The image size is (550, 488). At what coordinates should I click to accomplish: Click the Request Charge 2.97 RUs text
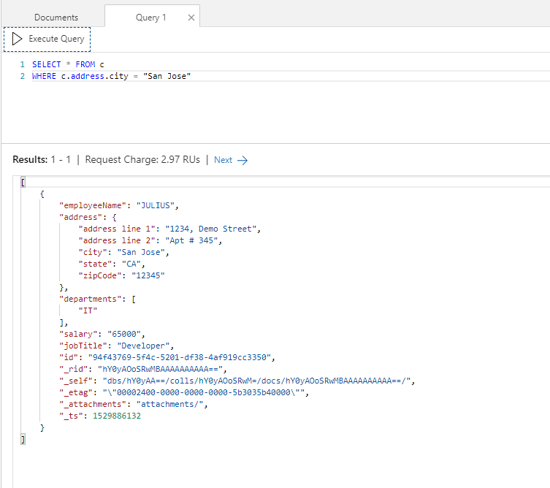click(145, 160)
